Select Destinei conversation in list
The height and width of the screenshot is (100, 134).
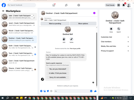[x=19, y=39]
